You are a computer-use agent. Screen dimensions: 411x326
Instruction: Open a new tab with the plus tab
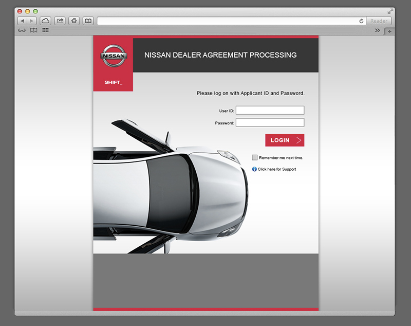pyautogui.click(x=389, y=31)
